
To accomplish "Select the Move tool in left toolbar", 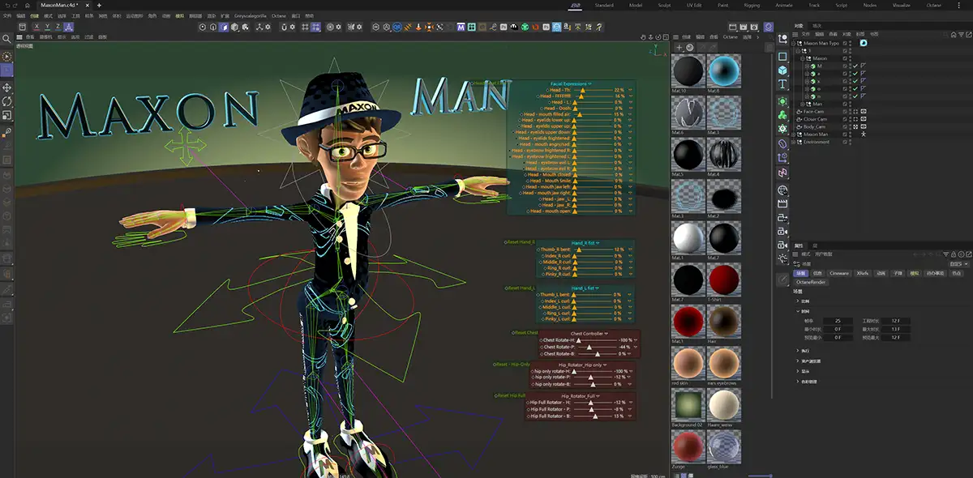I will point(7,87).
